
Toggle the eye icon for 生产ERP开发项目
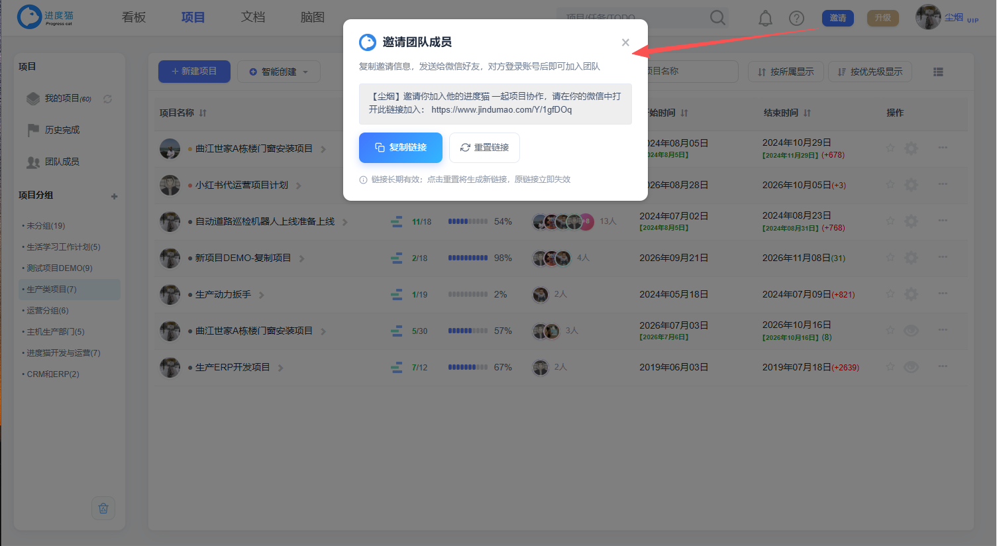click(912, 367)
